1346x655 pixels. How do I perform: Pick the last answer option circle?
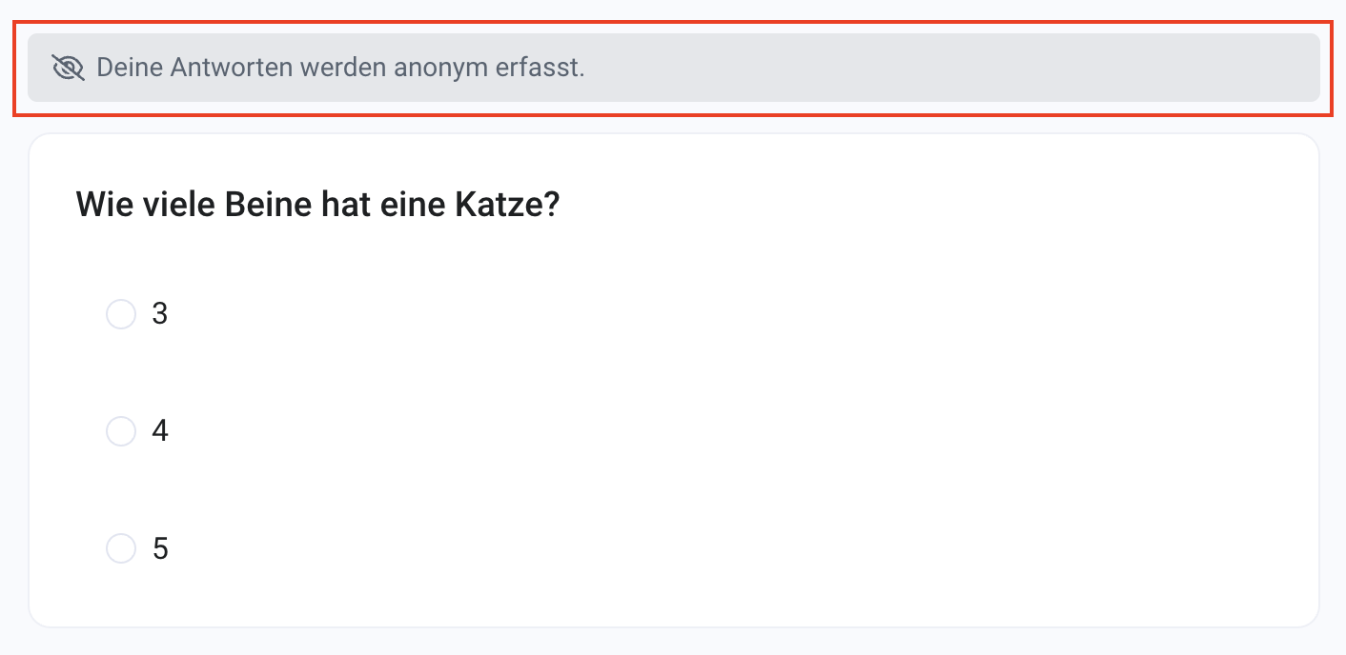coord(121,548)
